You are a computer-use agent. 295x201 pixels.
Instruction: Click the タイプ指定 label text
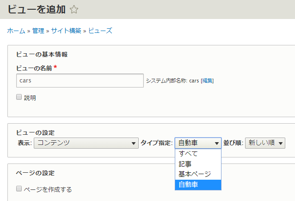(x=156, y=143)
